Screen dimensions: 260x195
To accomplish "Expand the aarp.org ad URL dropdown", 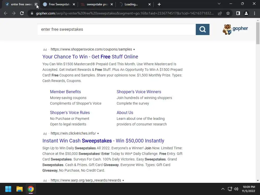I will click(123, 181).
